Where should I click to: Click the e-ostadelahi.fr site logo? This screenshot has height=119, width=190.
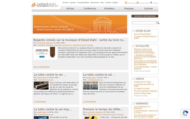tap(45, 5)
